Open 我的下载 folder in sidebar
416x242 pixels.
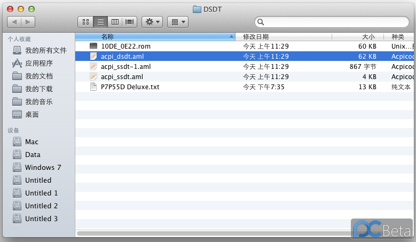38,89
